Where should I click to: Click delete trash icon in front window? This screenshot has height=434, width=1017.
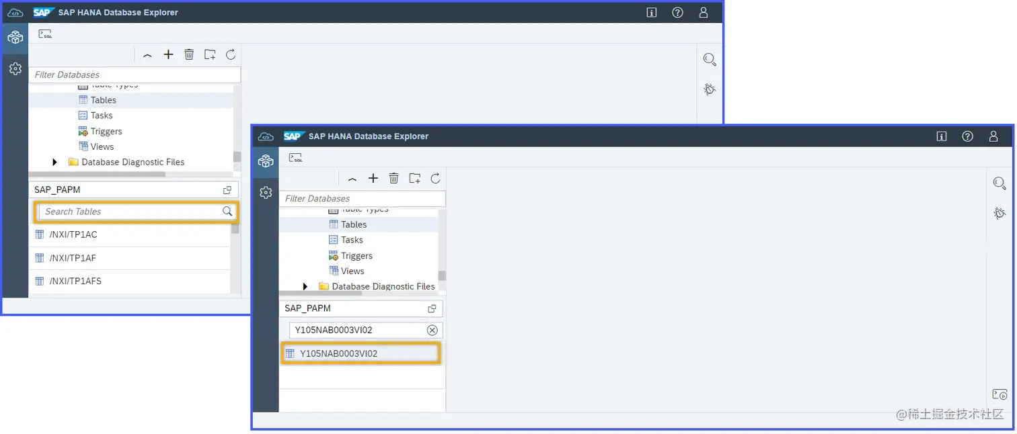394,178
